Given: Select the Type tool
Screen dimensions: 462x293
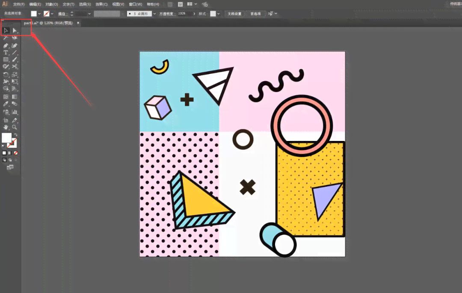Looking at the screenshot, I should pyautogui.click(x=6, y=53).
